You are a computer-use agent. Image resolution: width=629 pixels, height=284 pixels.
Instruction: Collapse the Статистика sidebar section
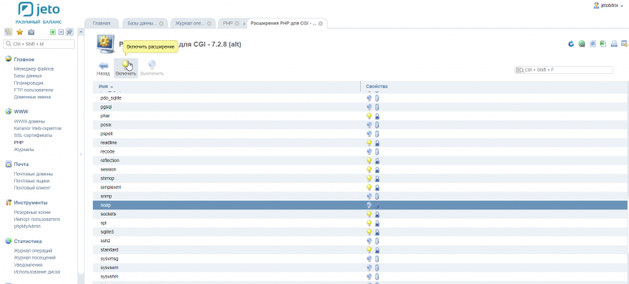[28, 241]
